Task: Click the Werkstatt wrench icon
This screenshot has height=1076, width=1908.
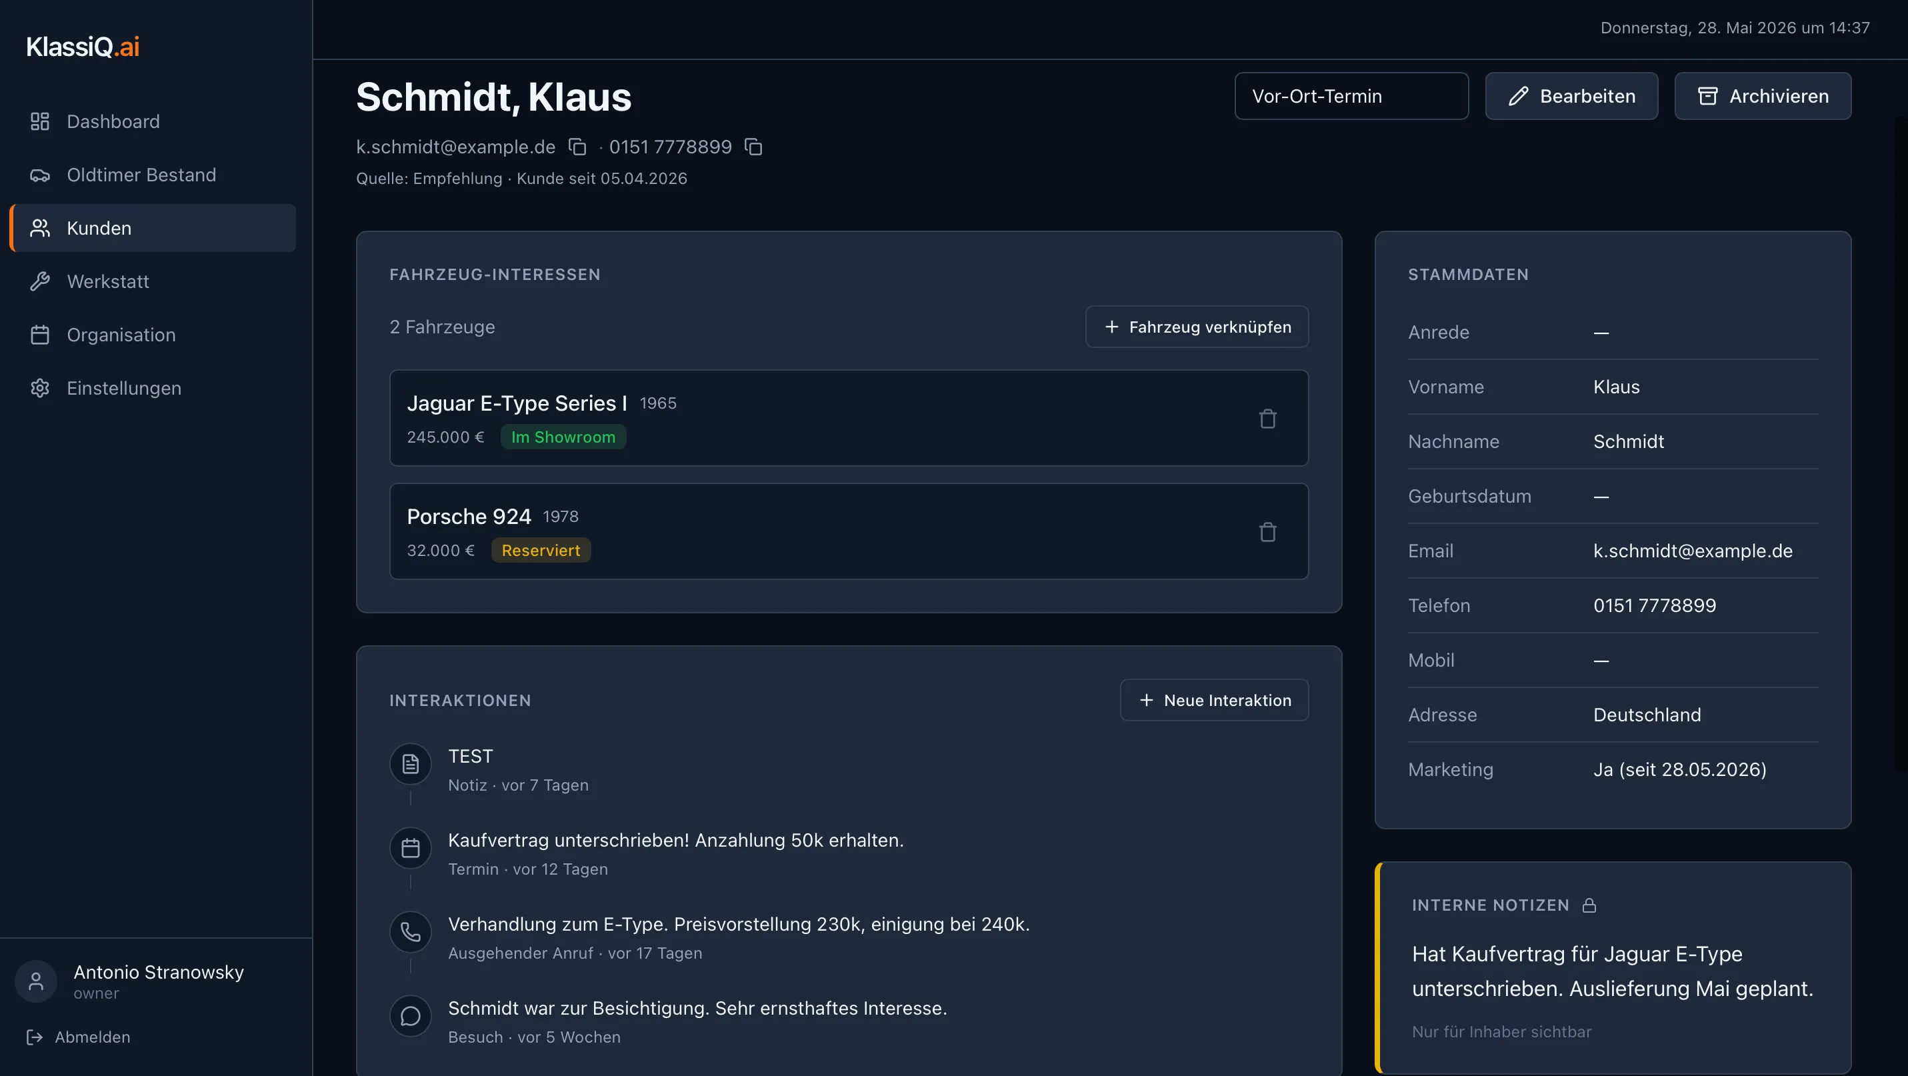Action: pyautogui.click(x=40, y=281)
